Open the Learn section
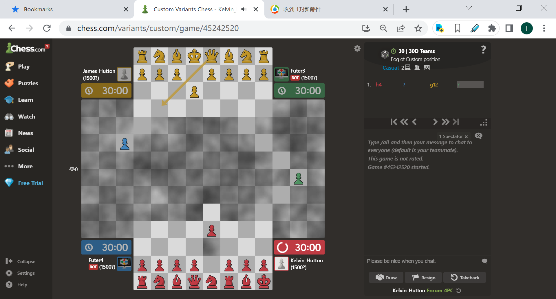Screen dimensions: 556x299 point(19,100)
